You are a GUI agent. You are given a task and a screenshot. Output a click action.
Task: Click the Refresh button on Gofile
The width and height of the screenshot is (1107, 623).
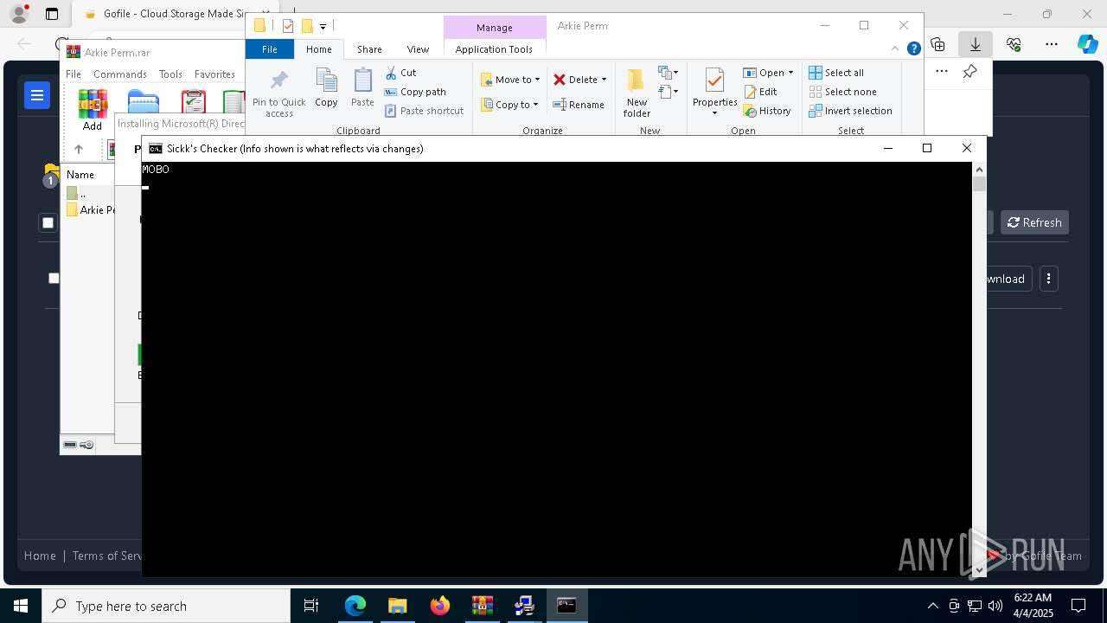point(1034,222)
